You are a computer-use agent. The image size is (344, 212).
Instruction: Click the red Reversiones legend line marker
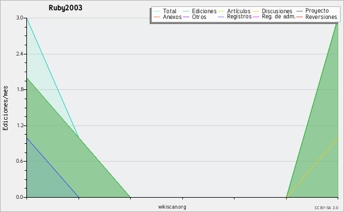click(299, 17)
